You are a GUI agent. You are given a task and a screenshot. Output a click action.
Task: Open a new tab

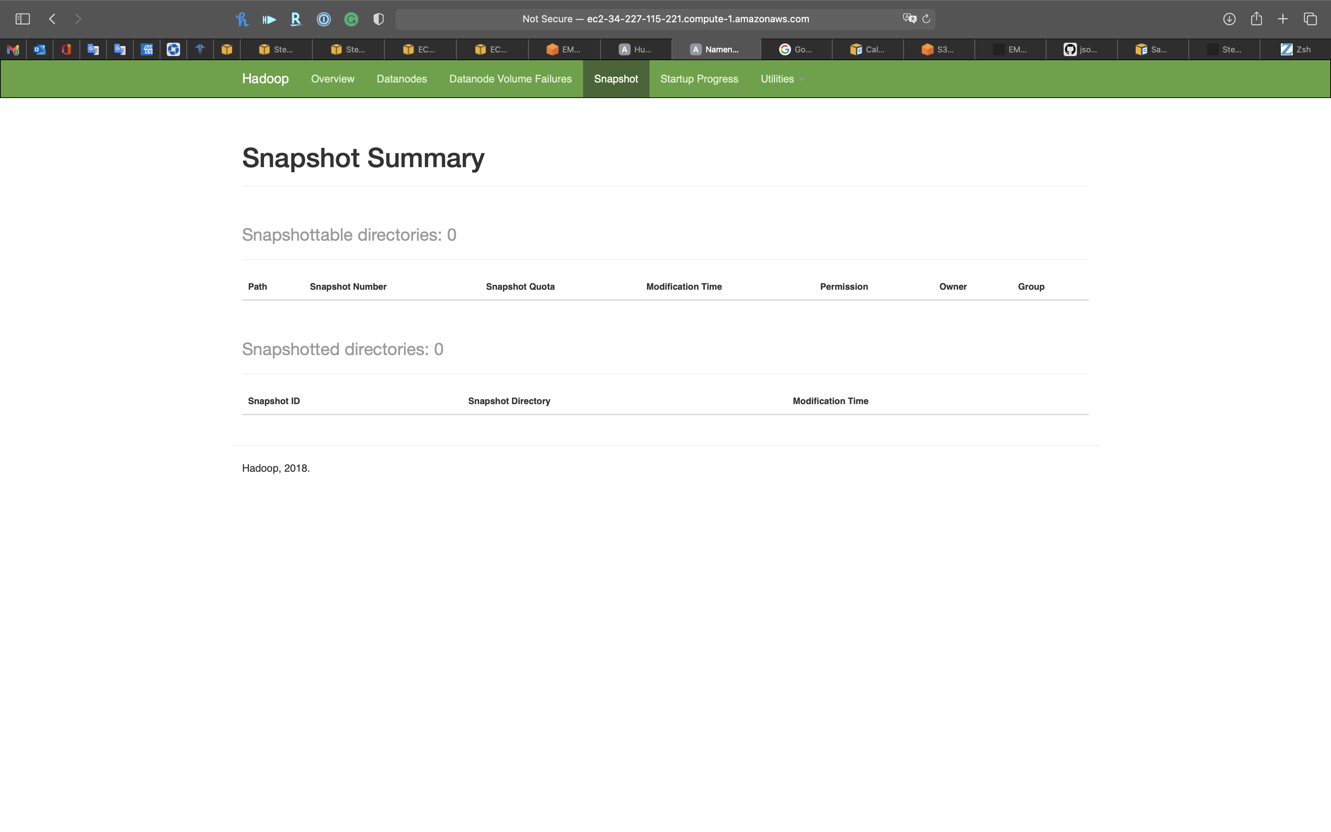click(1283, 19)
